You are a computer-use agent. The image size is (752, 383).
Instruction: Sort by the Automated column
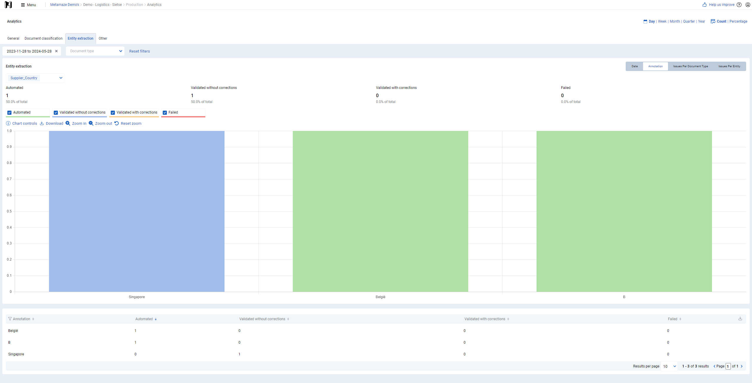point(146,319)
